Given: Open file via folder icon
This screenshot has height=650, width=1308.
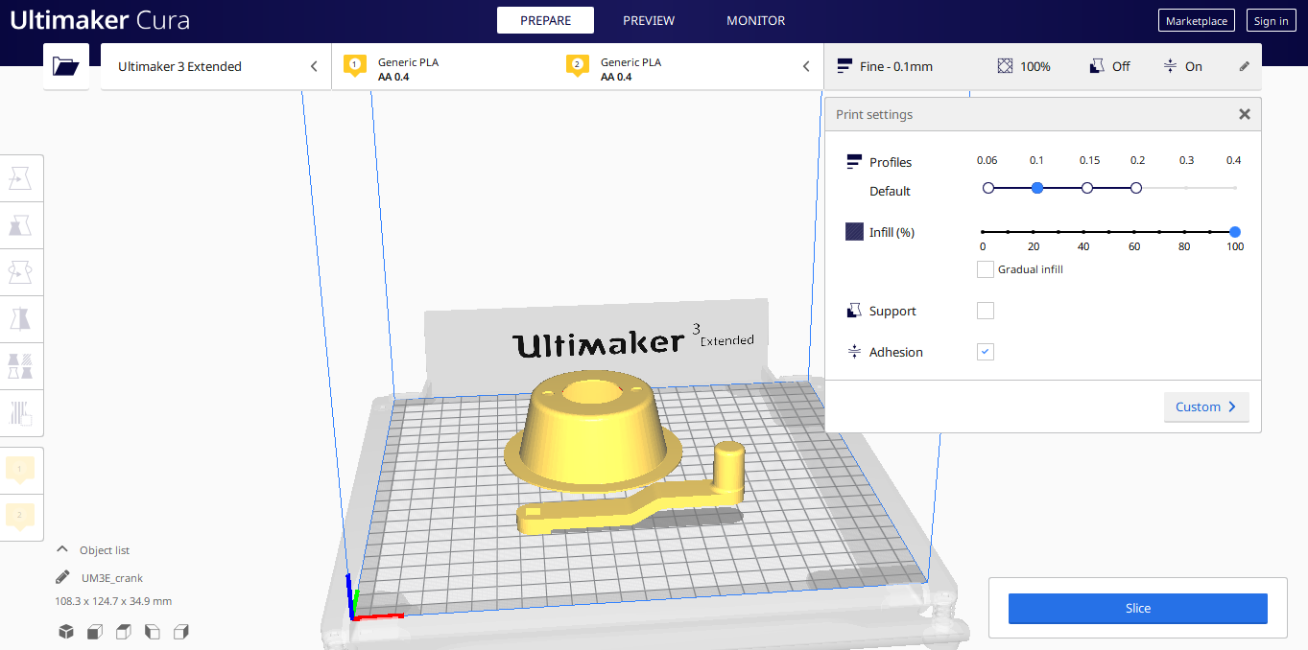Looking at the screenshot, I should [66, 66].
